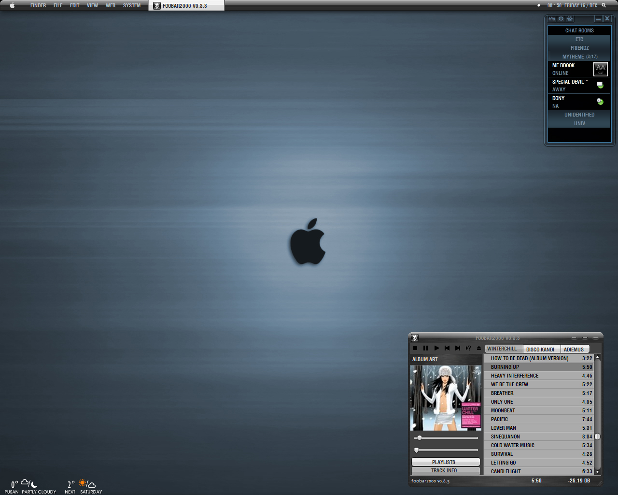
Task: Open the Web menu
Action: [111, 5]
